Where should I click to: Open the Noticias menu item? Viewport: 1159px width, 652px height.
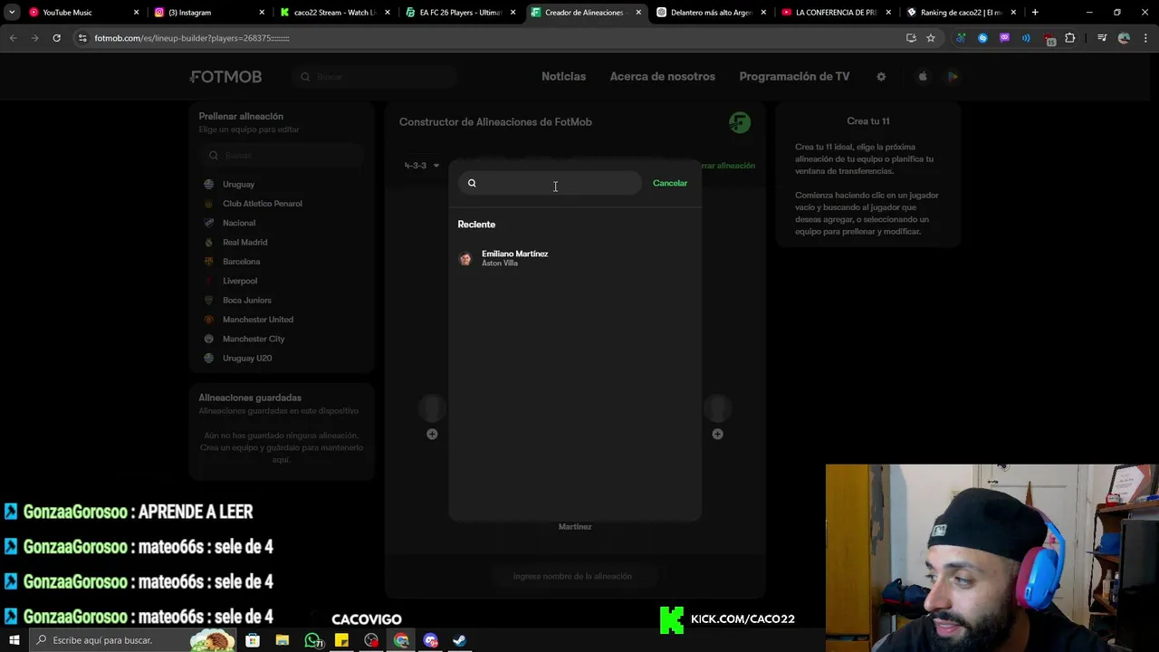pyautogui.click(x=563, y=77)
